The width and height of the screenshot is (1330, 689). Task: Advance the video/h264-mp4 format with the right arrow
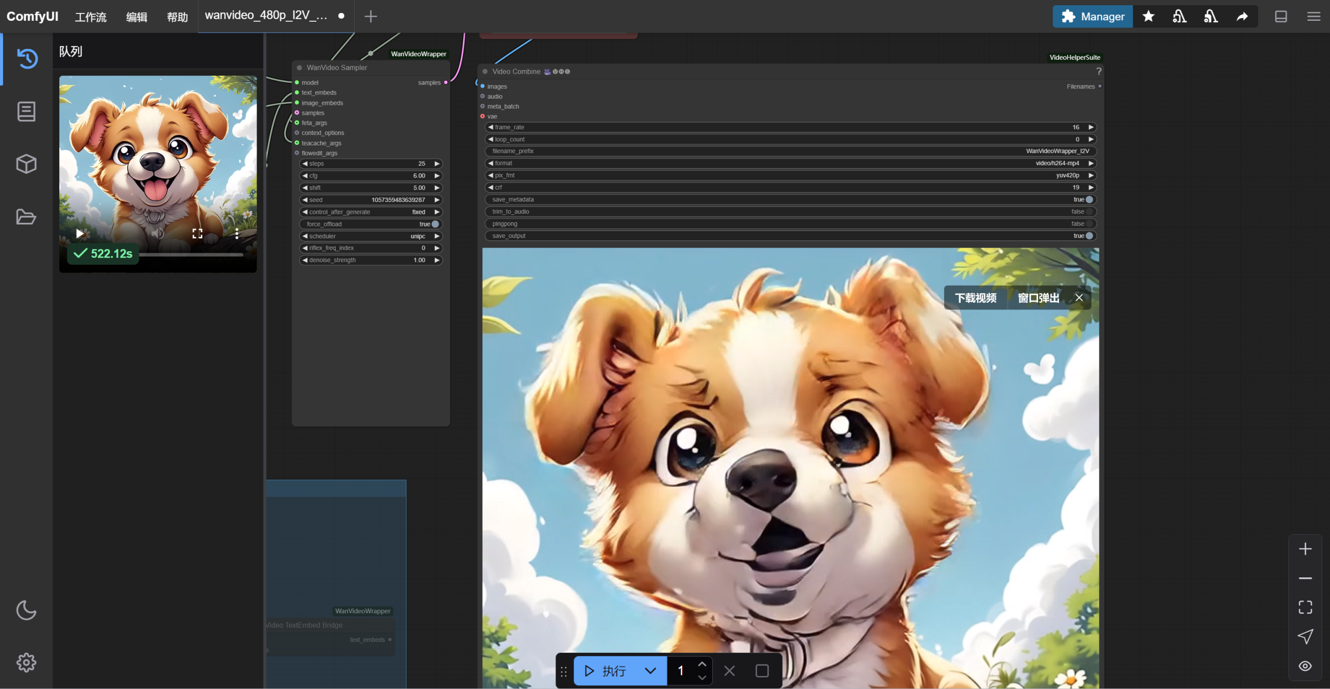click(1091, 163)
